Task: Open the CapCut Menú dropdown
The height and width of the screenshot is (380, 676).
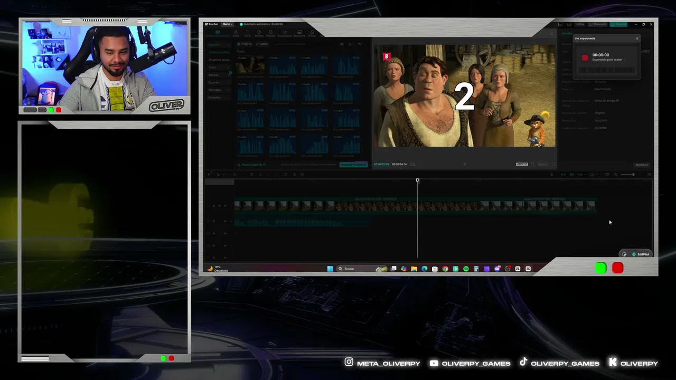Action: point(227,24)
